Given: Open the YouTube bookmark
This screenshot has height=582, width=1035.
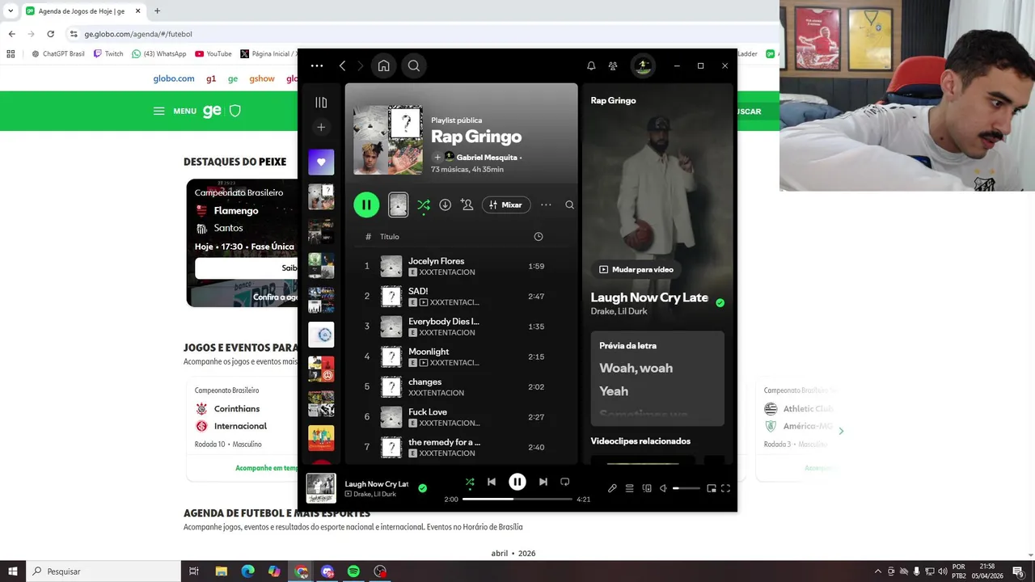Looking at the screenshot, I should tap(213, 54).
